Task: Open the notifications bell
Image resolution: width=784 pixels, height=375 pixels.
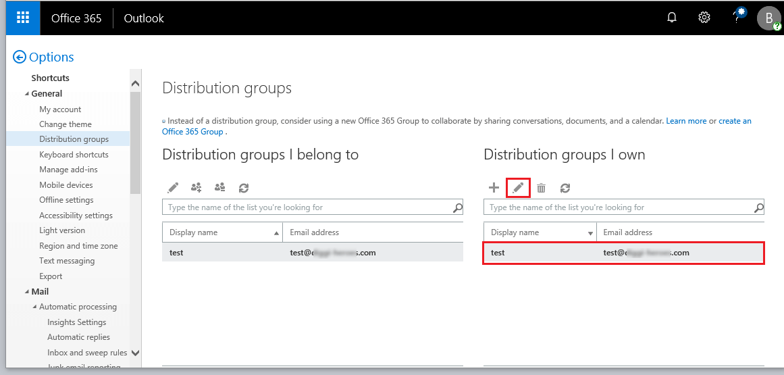Action: click(x=671, y=18)
